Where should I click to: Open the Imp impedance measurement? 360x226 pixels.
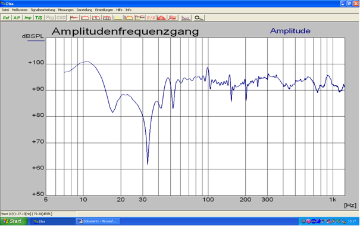[28, 18]
